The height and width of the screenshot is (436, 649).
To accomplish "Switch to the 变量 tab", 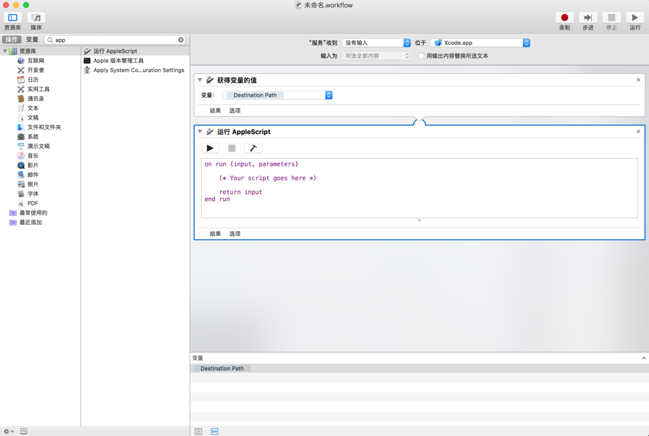I will click(x=32, y=40).
